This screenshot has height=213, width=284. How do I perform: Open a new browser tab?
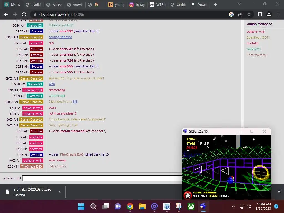pos(215,5)
